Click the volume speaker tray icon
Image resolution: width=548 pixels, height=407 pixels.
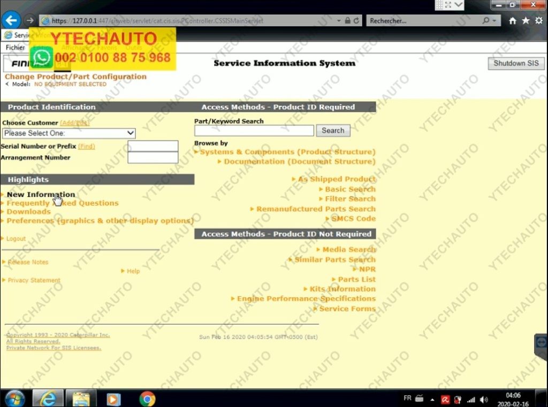tap(484, 400)
